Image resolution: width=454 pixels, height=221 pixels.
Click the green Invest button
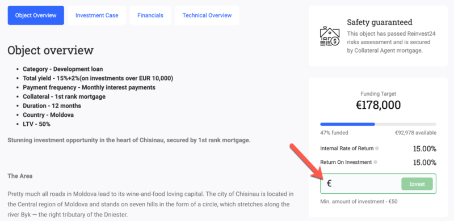[417, 184]
